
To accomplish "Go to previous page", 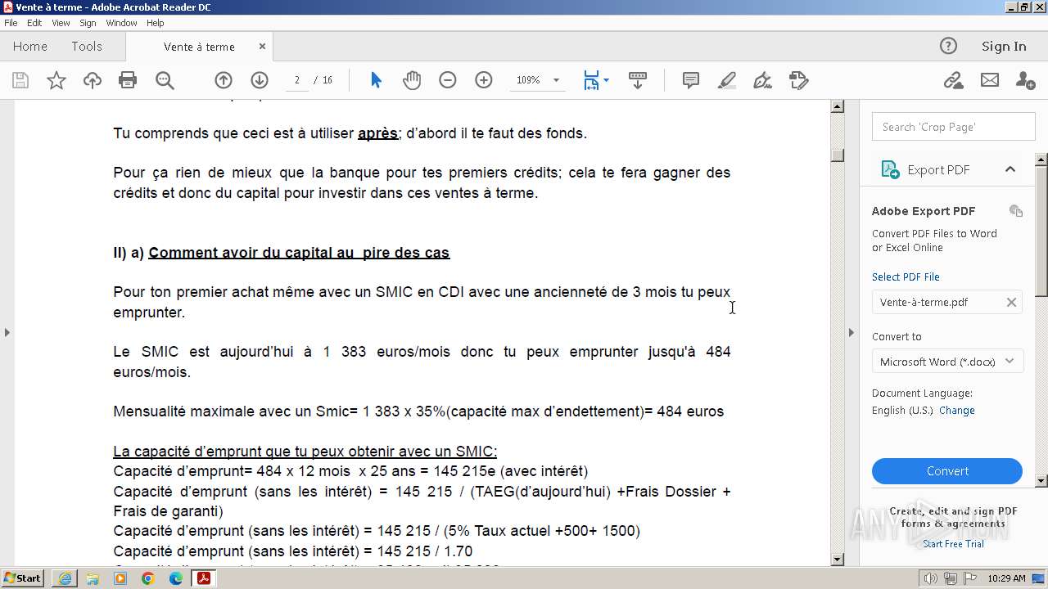I will point(224,80).
